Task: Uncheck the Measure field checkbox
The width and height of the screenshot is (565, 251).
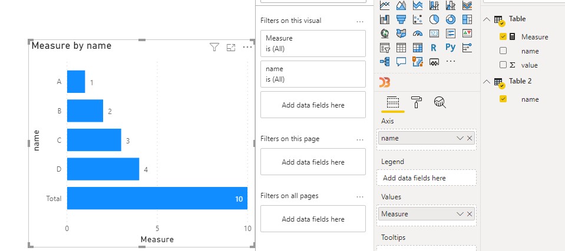Action: (503, 36)
